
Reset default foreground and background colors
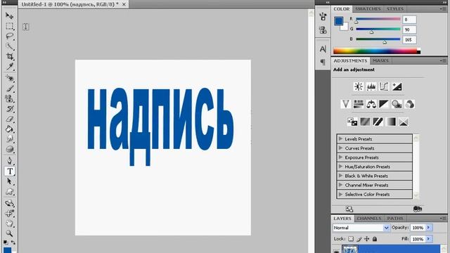(x=6, y=242)
